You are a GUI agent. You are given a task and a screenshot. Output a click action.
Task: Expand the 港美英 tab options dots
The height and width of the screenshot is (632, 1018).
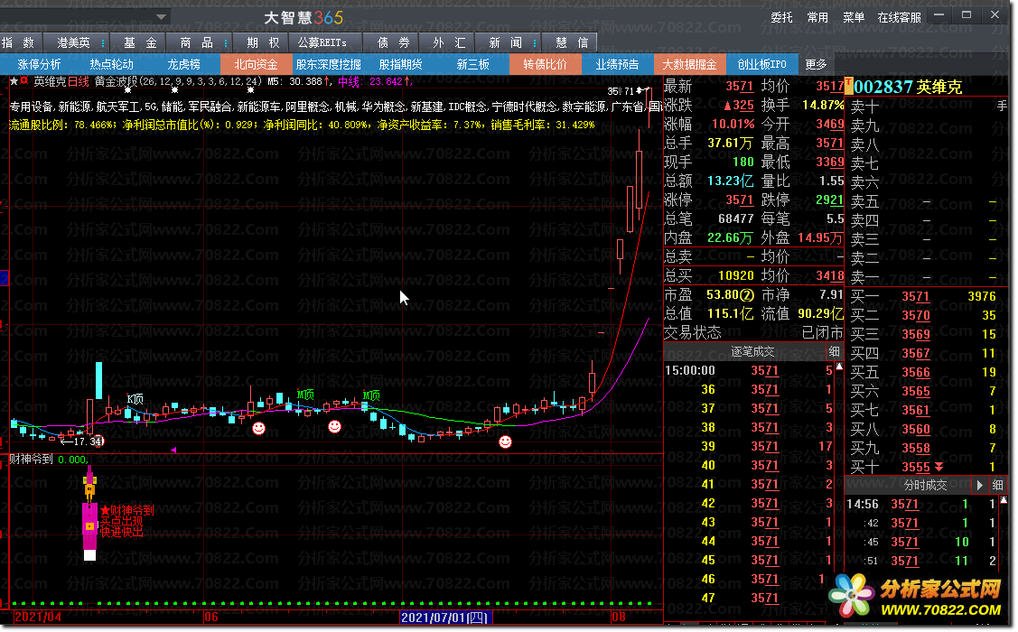103,42
